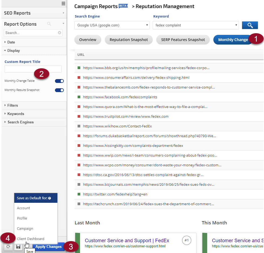
Task: Open the Trustpilot FedEx review URL
Action: coord(126,117)
